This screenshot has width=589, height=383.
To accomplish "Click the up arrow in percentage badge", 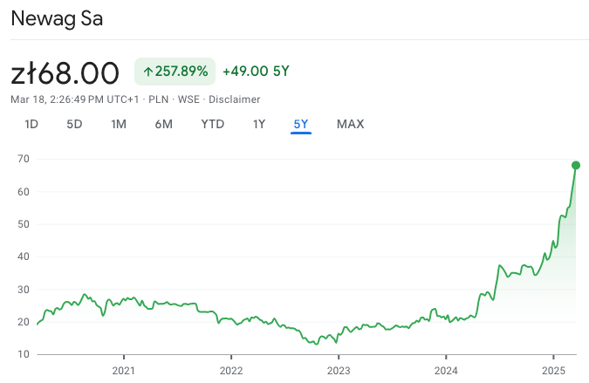I will click(147, 72).
